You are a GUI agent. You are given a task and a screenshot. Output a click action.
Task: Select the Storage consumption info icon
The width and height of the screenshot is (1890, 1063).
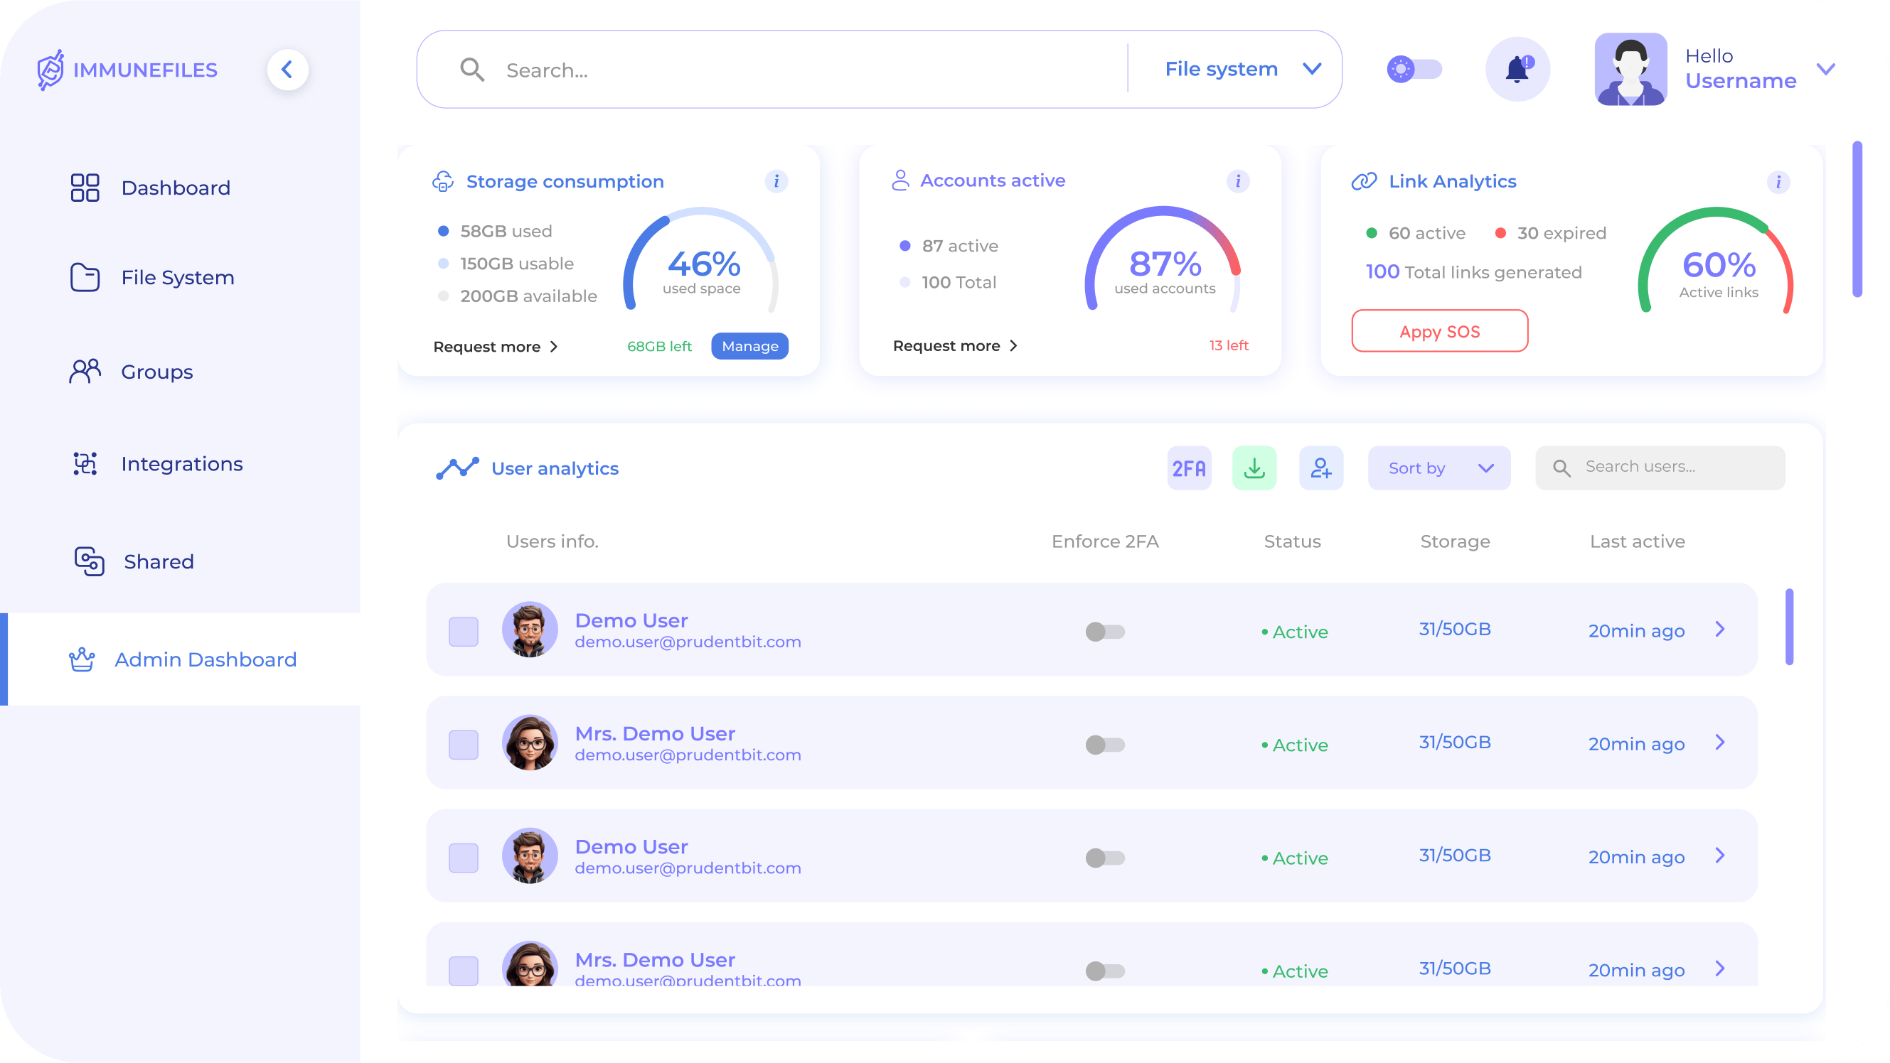[x=778, y=182]
